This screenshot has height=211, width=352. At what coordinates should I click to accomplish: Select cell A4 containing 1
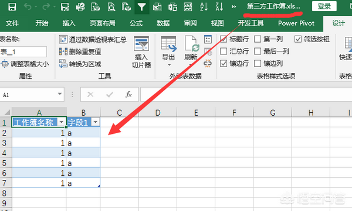click(39, 153)
